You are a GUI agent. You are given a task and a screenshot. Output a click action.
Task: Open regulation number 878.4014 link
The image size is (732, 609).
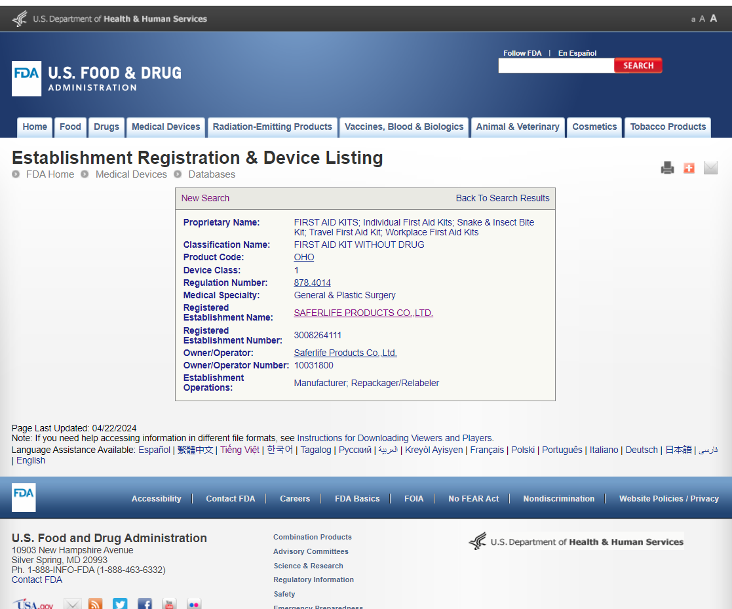point(313,283)
